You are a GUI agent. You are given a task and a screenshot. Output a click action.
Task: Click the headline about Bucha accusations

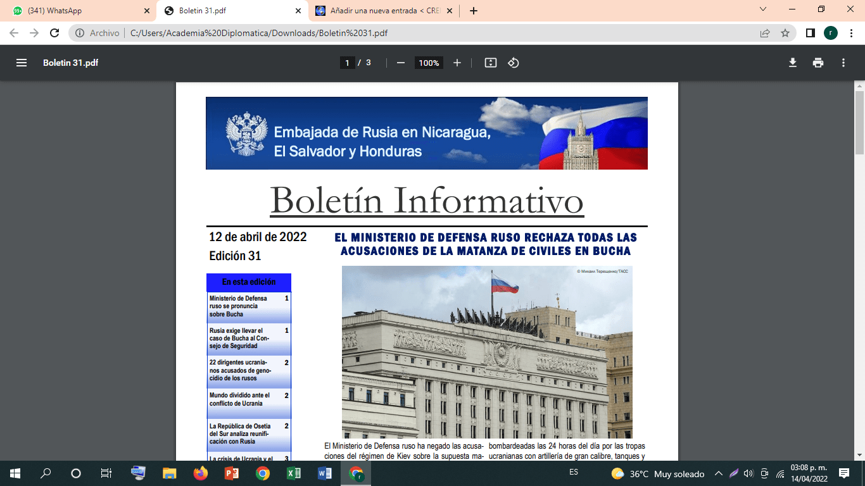point(486,244)
